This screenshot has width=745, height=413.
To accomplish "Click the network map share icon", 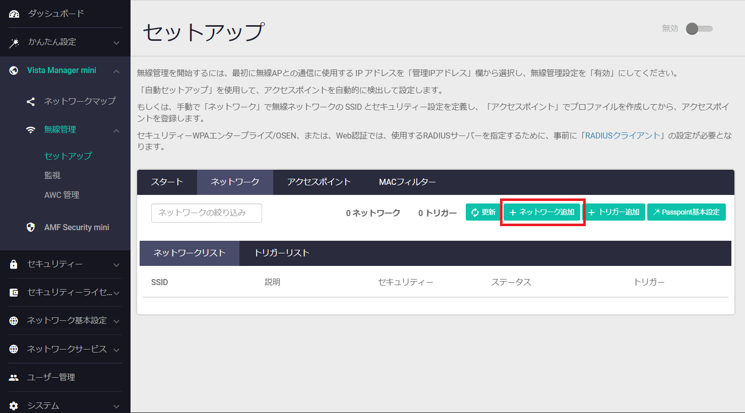I will pyautogui.click(x=31, y=102).
